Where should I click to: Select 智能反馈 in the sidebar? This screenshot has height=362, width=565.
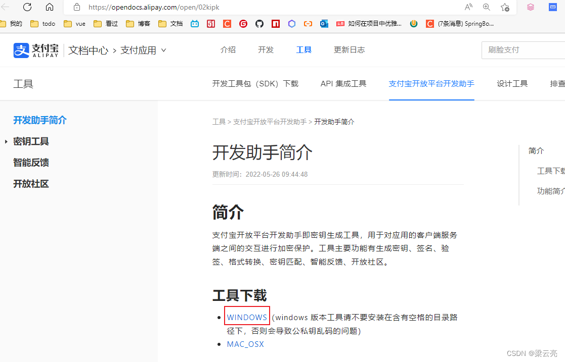[31, 163]
